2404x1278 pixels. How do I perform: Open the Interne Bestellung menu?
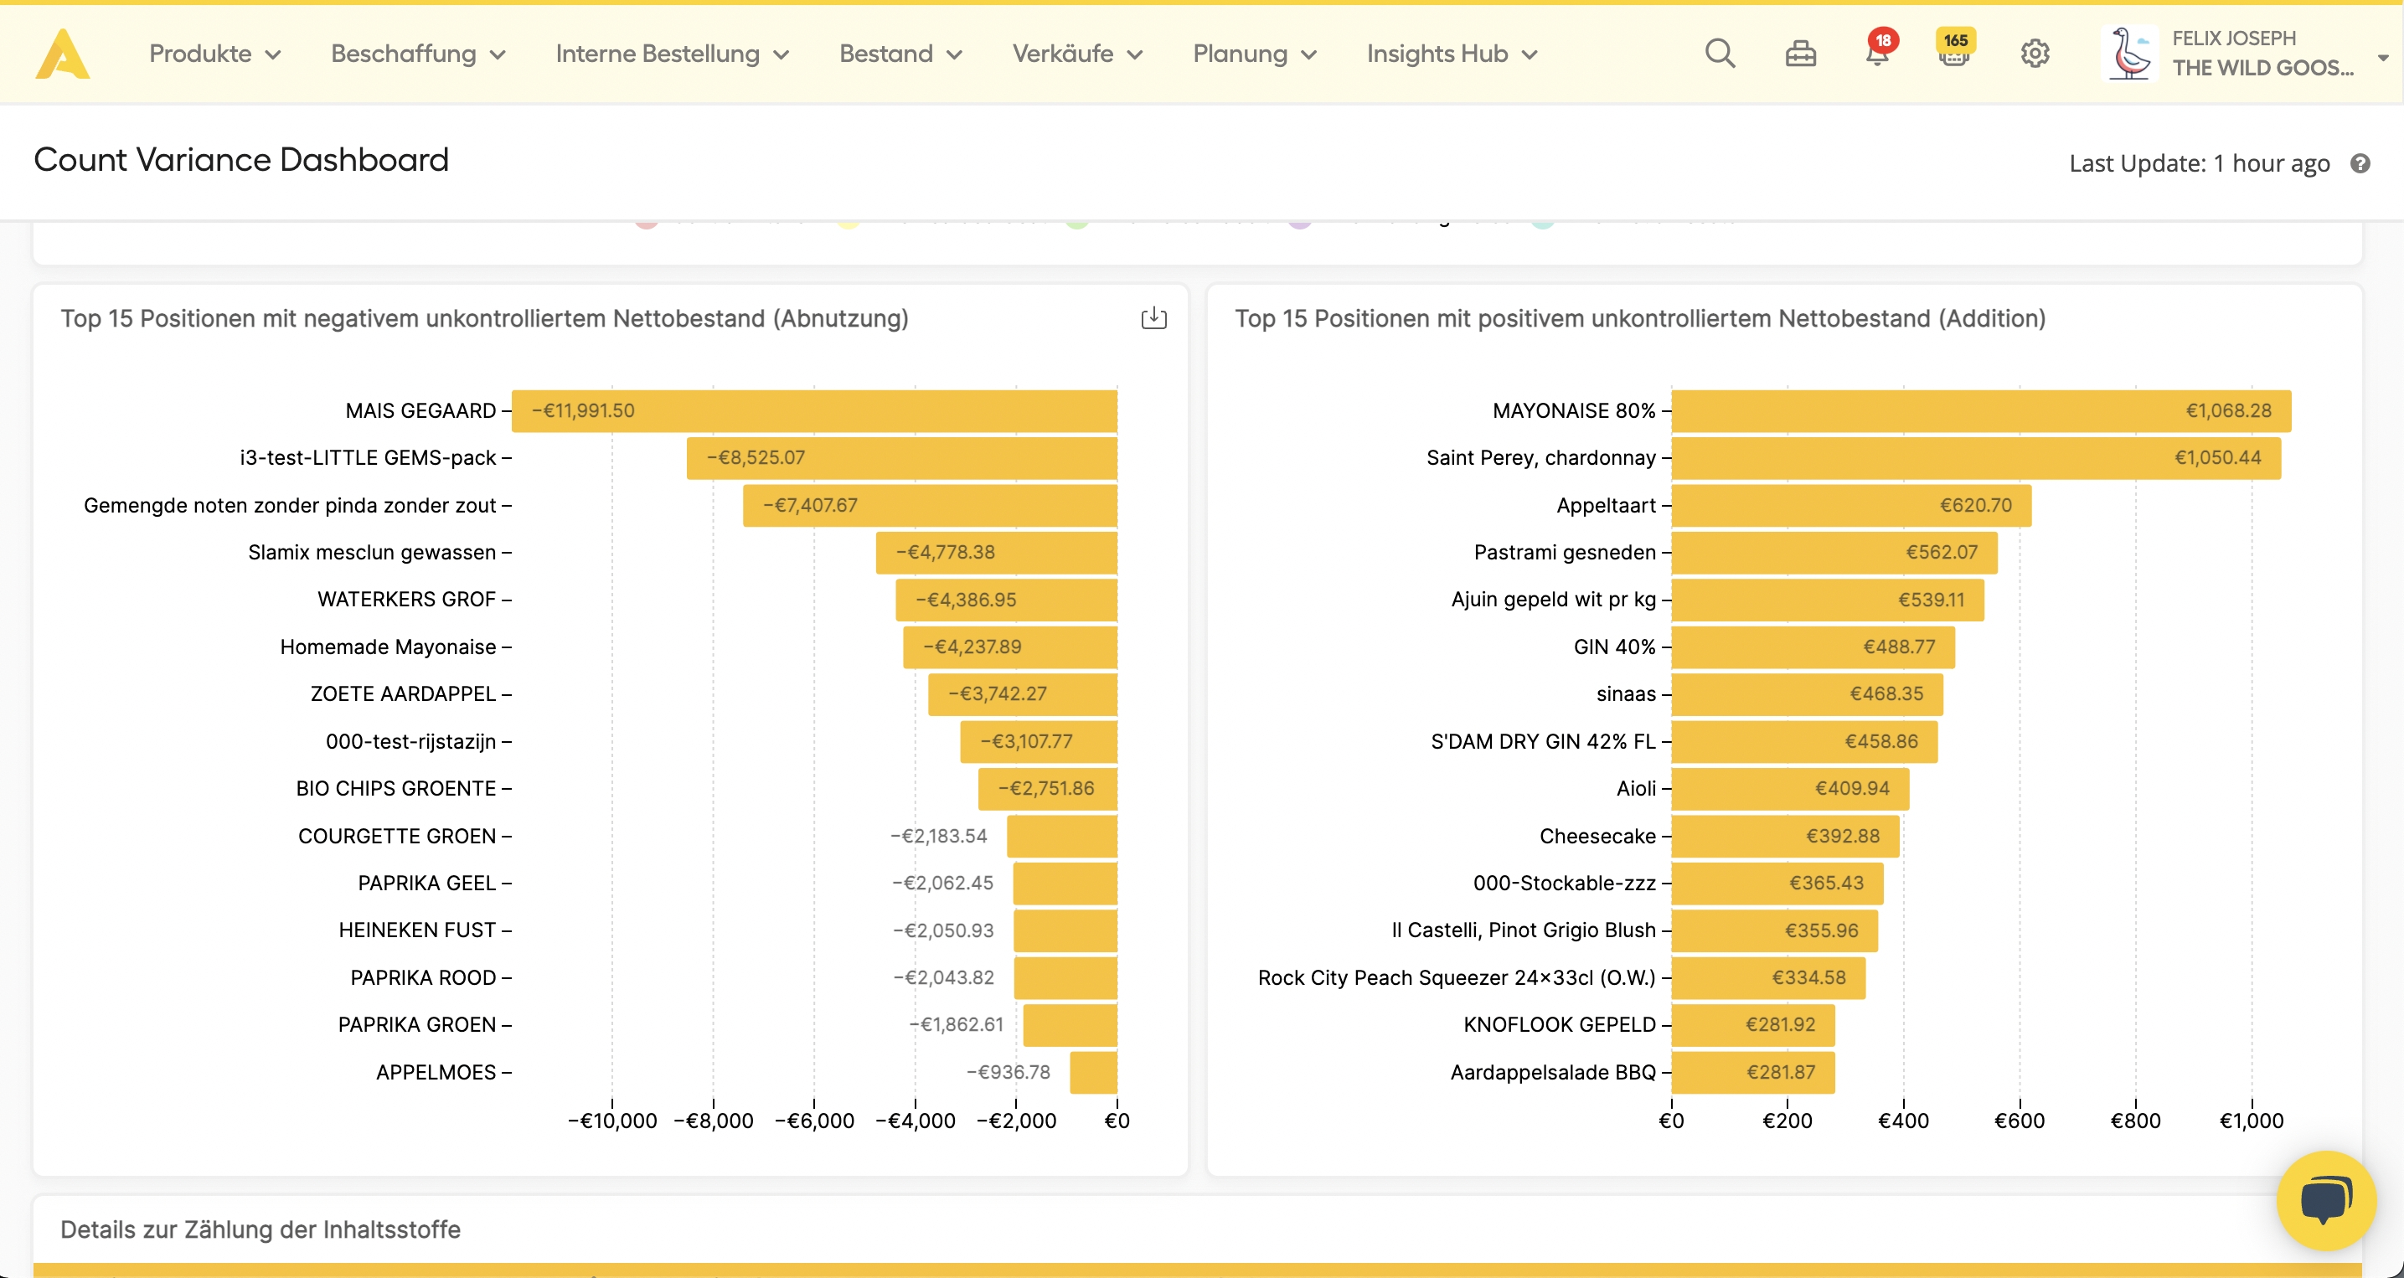[x=672, y=54]
